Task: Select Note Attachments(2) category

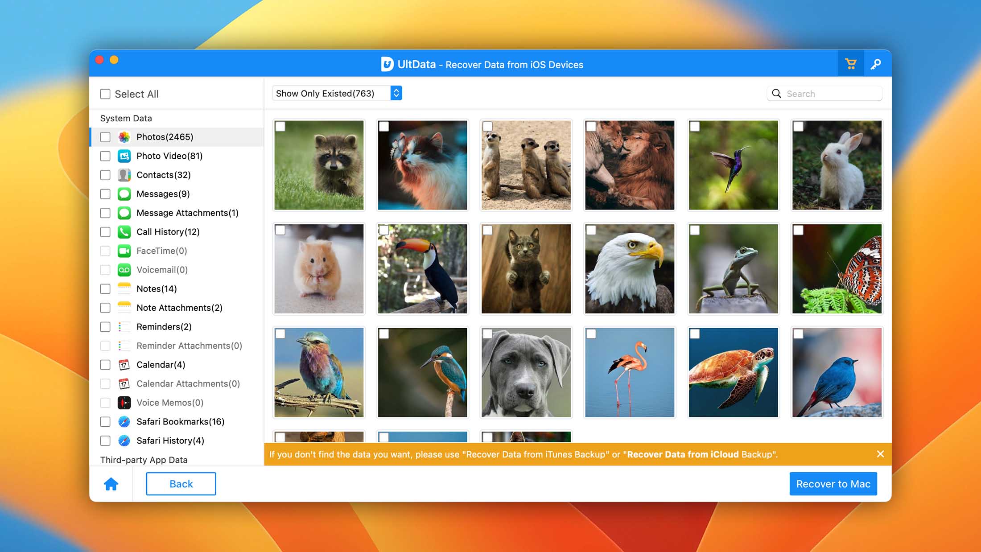Action: (x=177, y=308)
